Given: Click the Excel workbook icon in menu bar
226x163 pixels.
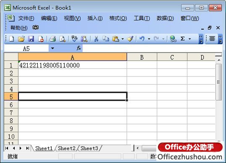Looking at the screenshot, I should pyautogui.click(x=11, y=18).
